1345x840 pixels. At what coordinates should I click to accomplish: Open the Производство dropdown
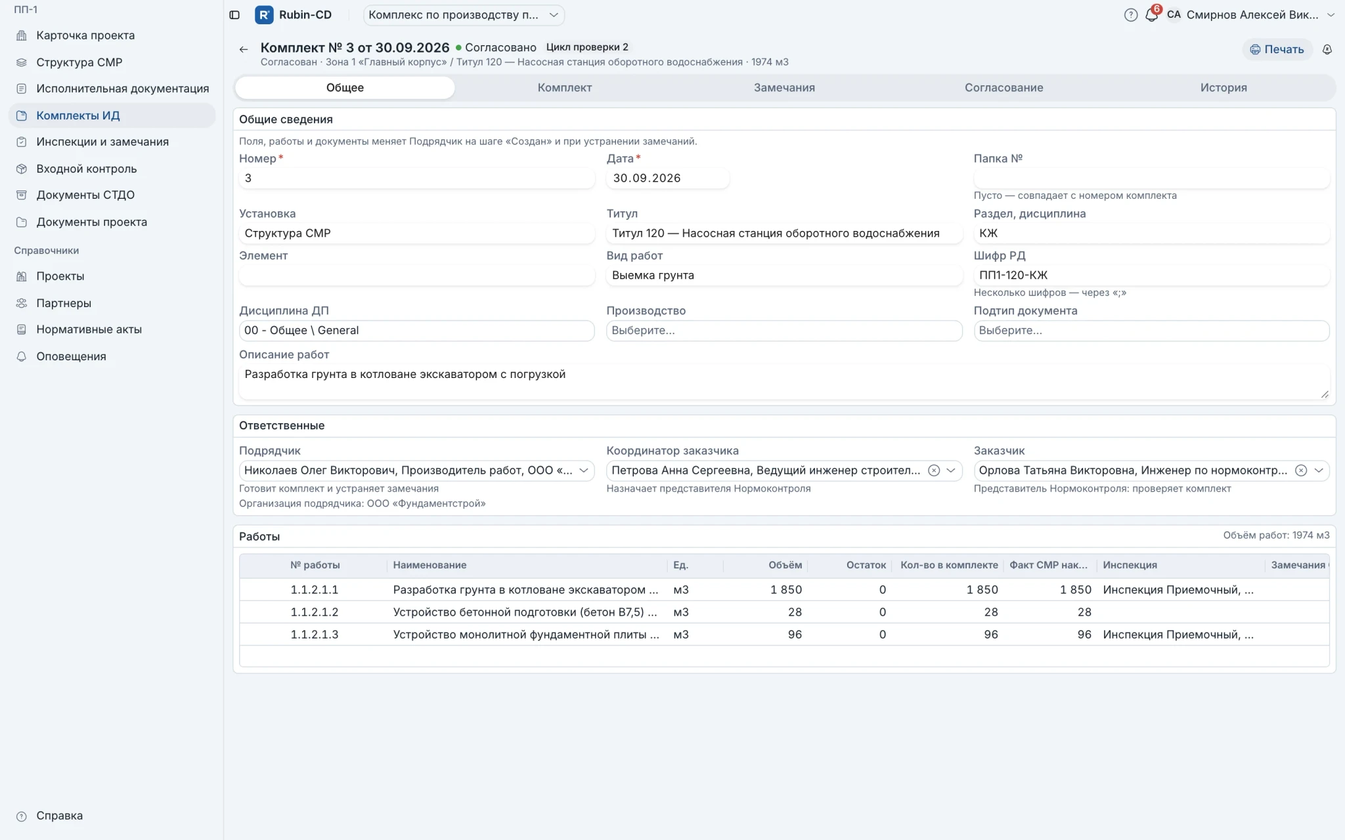click(784, 331)
